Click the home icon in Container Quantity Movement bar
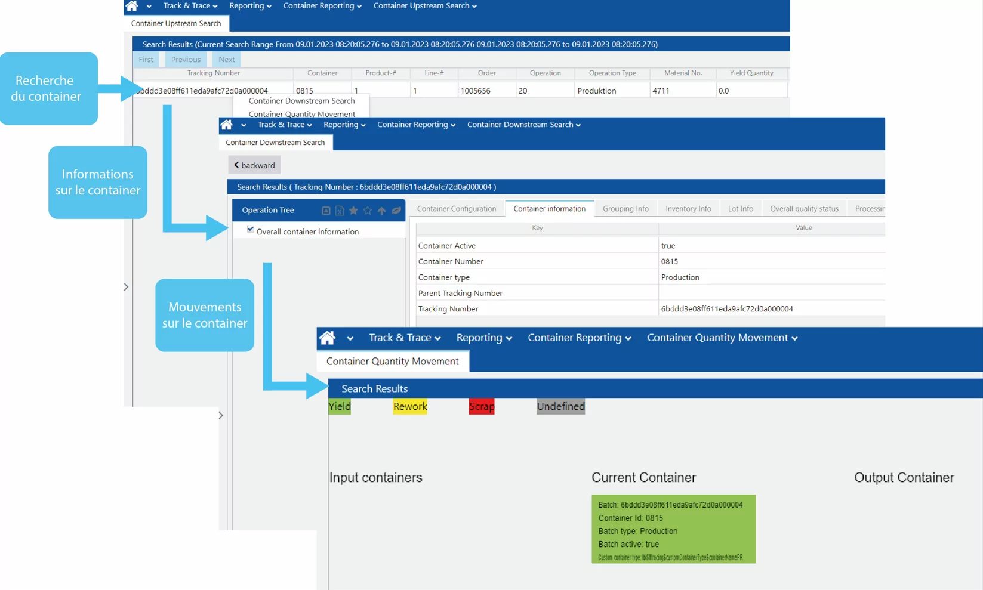This screenshot has width=983, height=590. pos(327,338)
